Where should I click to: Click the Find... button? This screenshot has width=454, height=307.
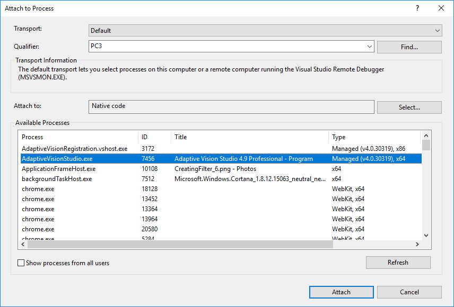[x=409, y=47]
